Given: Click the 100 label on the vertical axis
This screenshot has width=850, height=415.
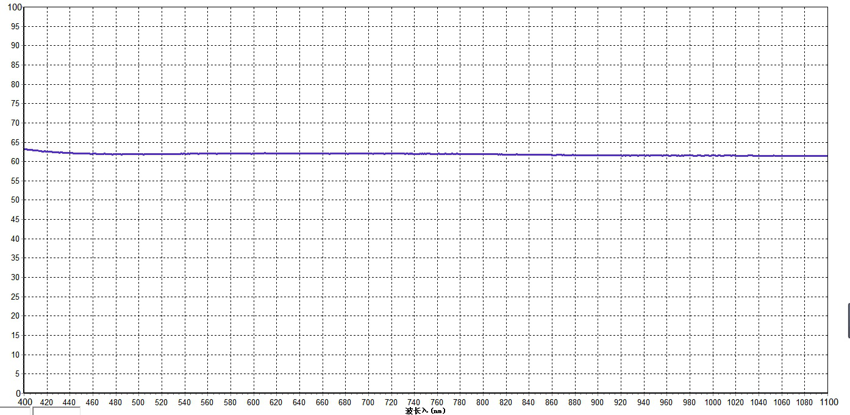Looking at the screenshot, I should click(x=14, y=7).
